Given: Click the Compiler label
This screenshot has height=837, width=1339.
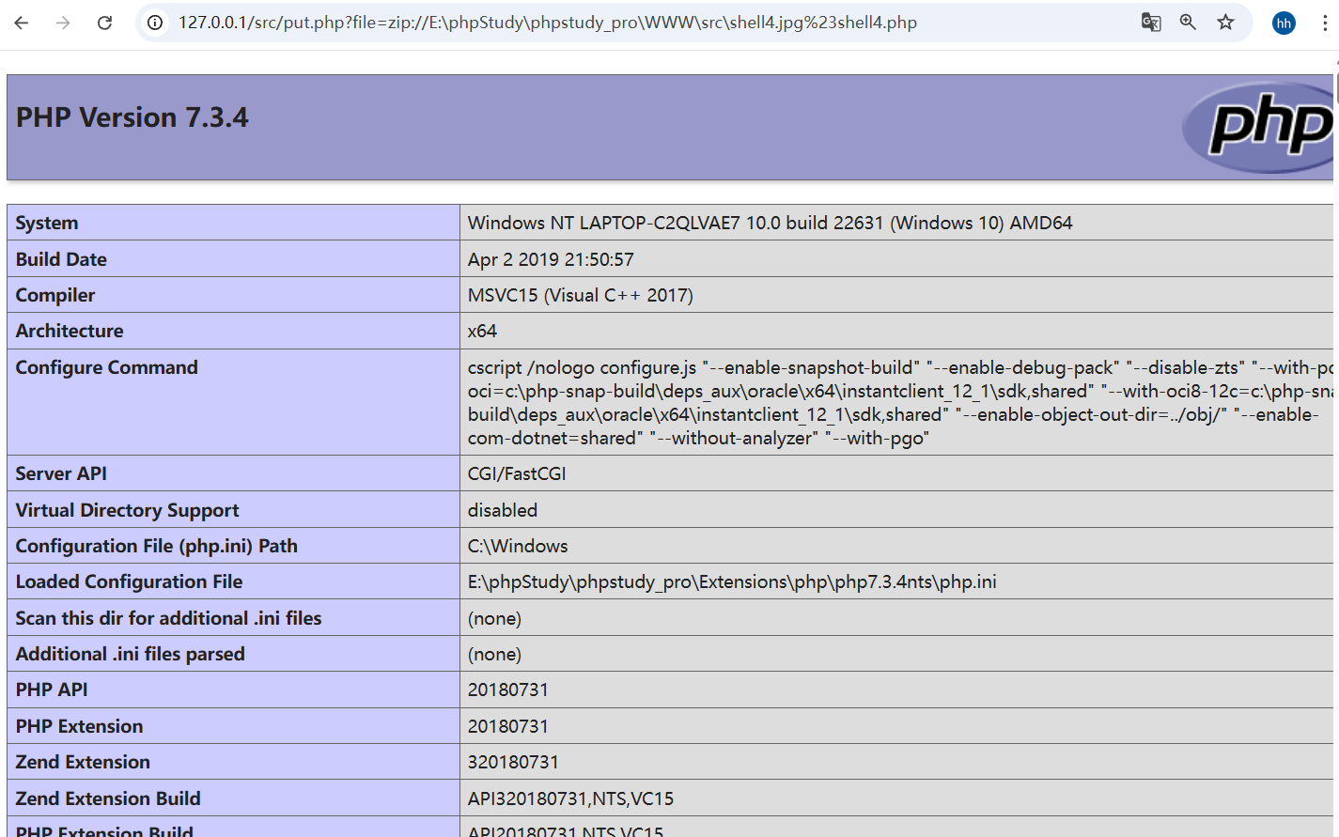Looking at the screenshot, I should point(55,295).
